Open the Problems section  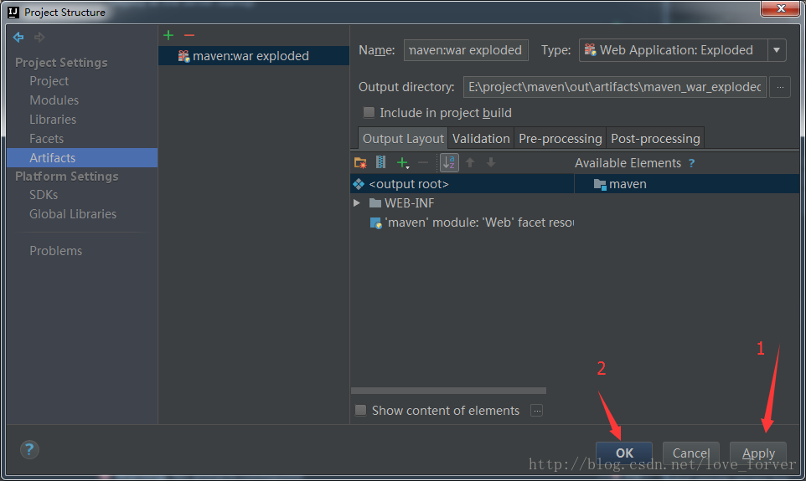(x=55, y=251)
